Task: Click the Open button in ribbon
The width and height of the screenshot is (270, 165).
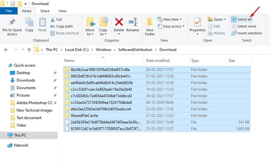Action: (x=215, y=20)
